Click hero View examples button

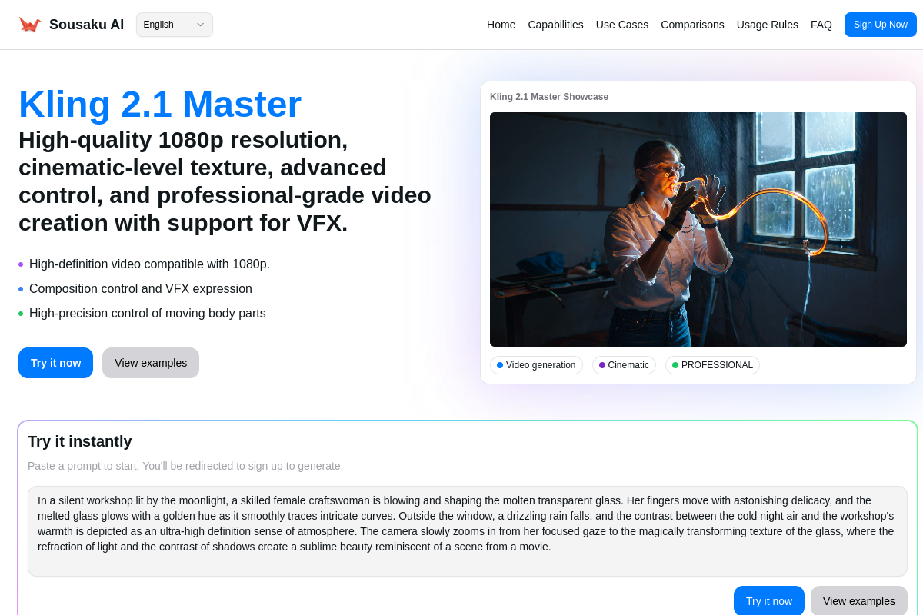click(x=151, y=363)
